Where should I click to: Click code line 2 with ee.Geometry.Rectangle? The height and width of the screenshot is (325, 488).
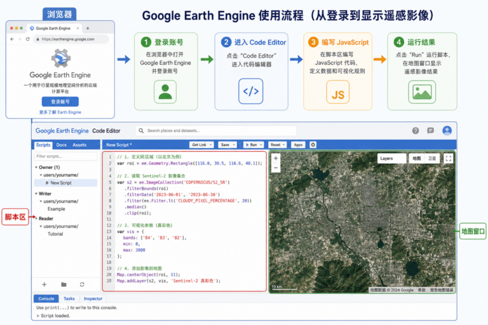coord(189,163)
